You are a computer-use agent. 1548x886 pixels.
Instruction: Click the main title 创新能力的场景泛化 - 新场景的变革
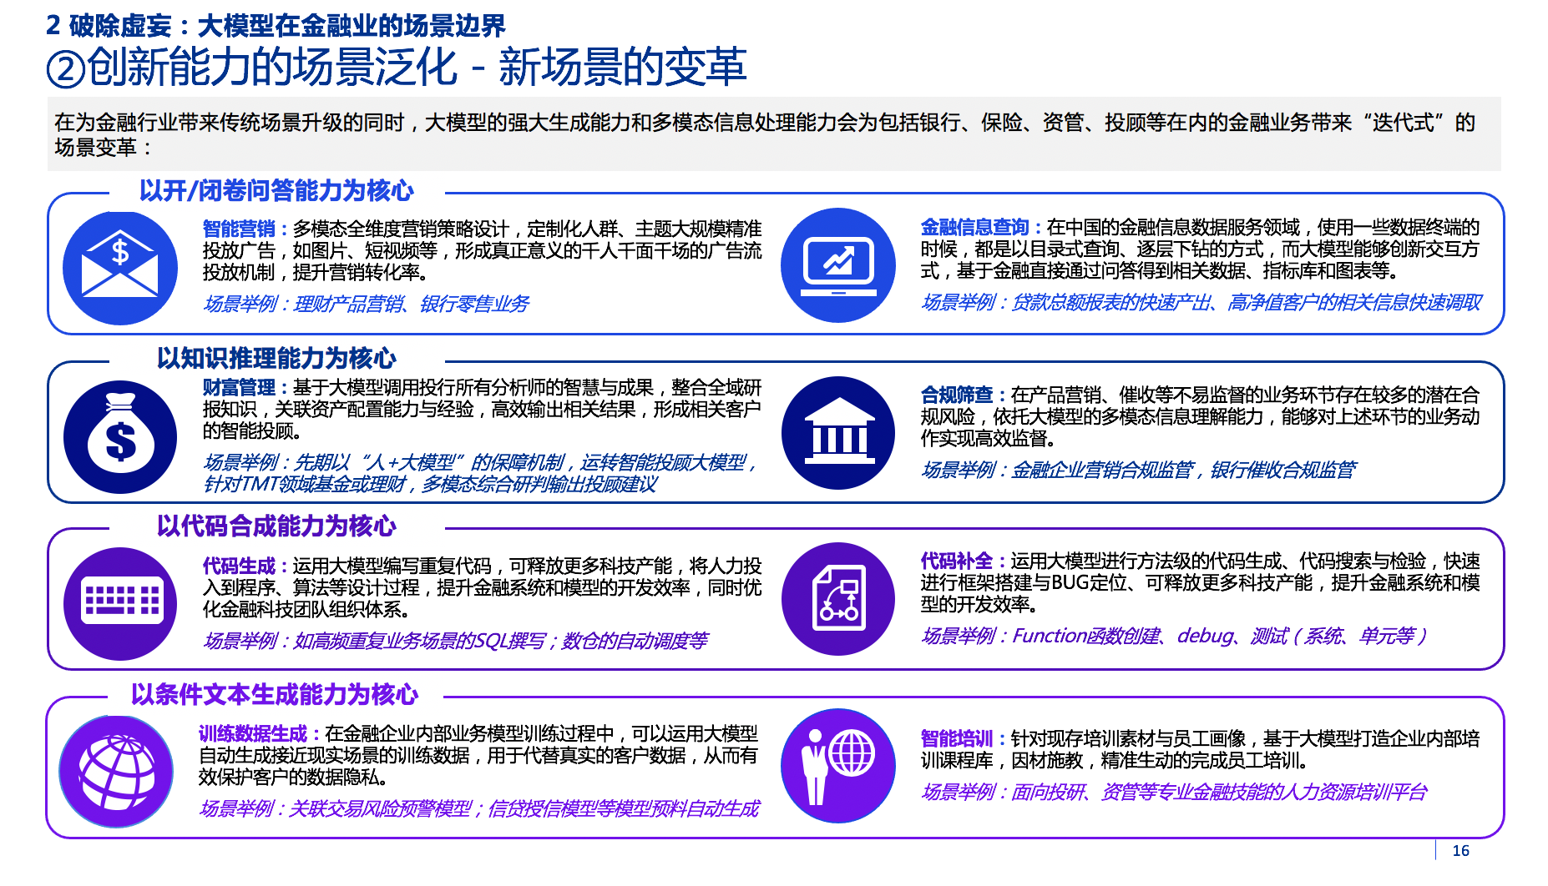[417, 68]
